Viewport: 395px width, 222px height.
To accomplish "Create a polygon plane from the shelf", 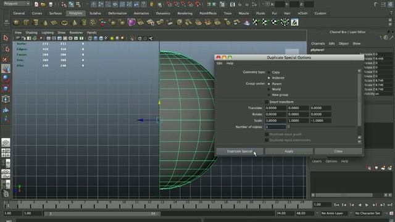I will pos(55,22).
